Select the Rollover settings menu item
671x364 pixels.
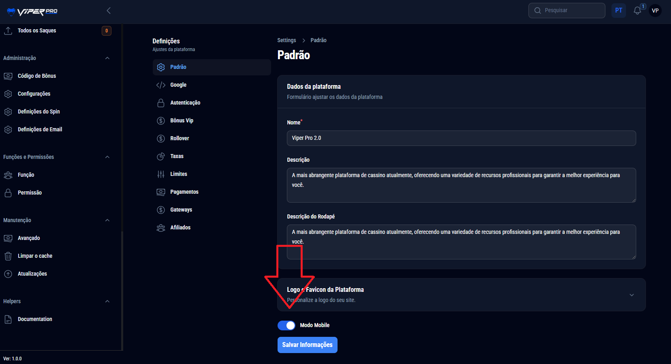[x=180, y=138]
